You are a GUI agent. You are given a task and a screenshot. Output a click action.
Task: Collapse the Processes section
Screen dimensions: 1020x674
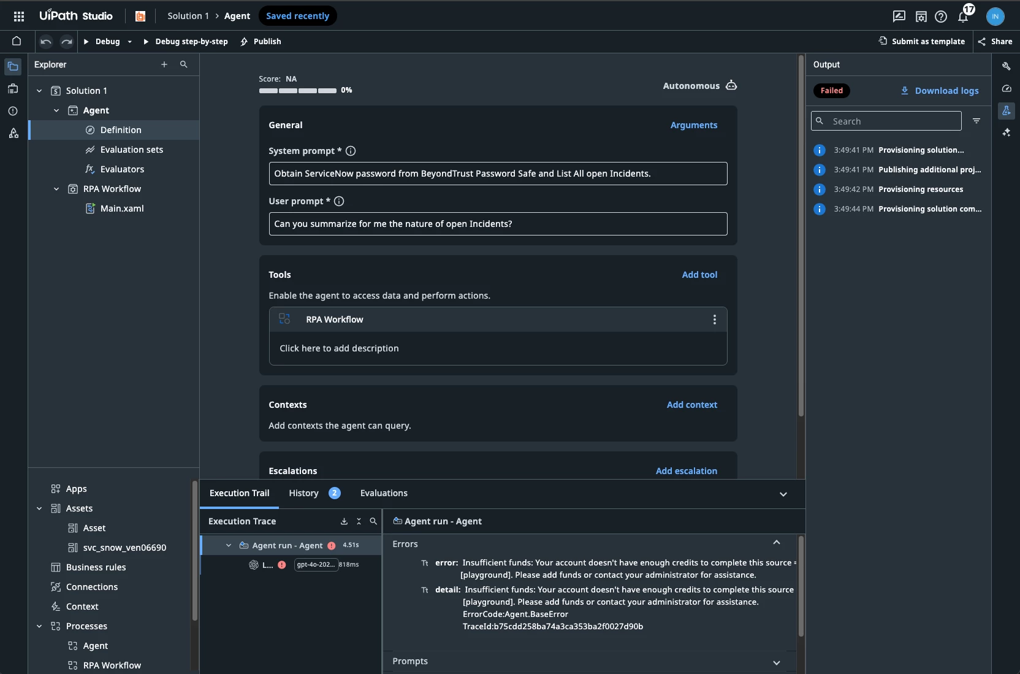click(x=39, y=626)
